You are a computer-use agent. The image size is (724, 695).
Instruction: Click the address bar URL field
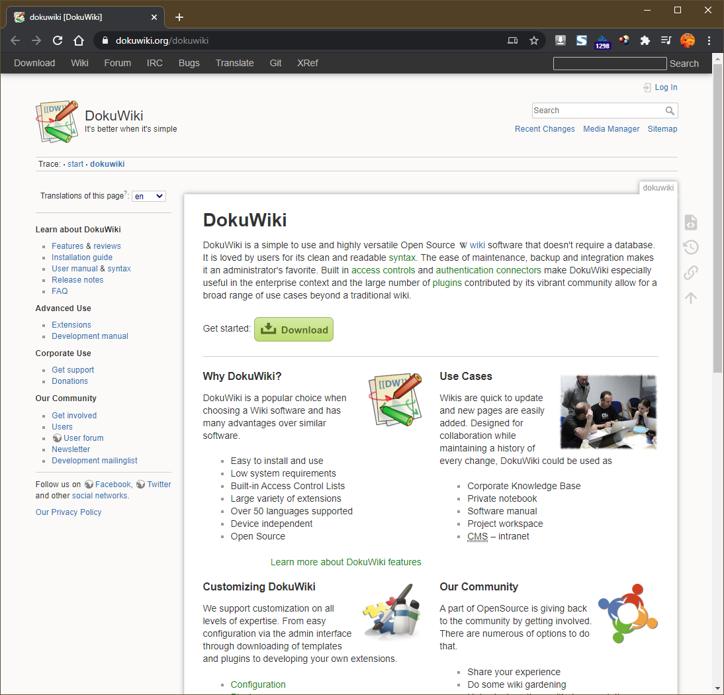click(304, 40)
